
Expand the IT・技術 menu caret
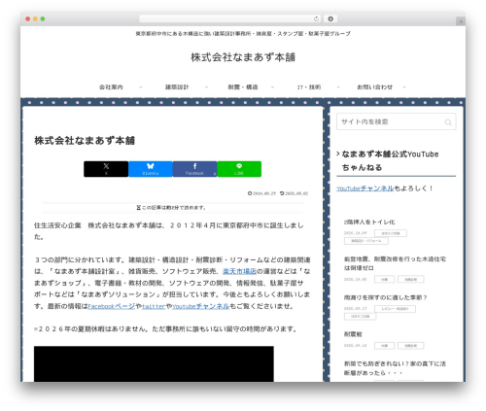(x=338, y=87)
